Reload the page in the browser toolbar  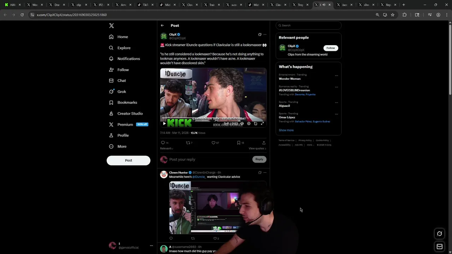22,15
